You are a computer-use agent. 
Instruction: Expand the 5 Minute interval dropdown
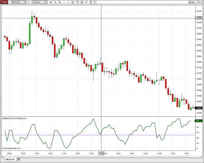pos(45,2)
